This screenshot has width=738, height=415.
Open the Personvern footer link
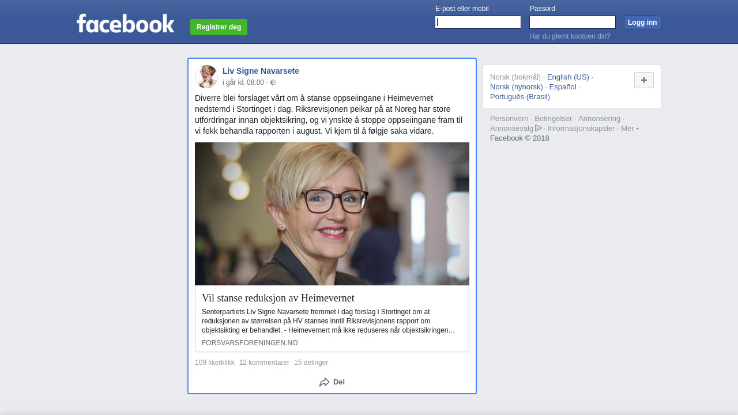[x=509, y=119]
